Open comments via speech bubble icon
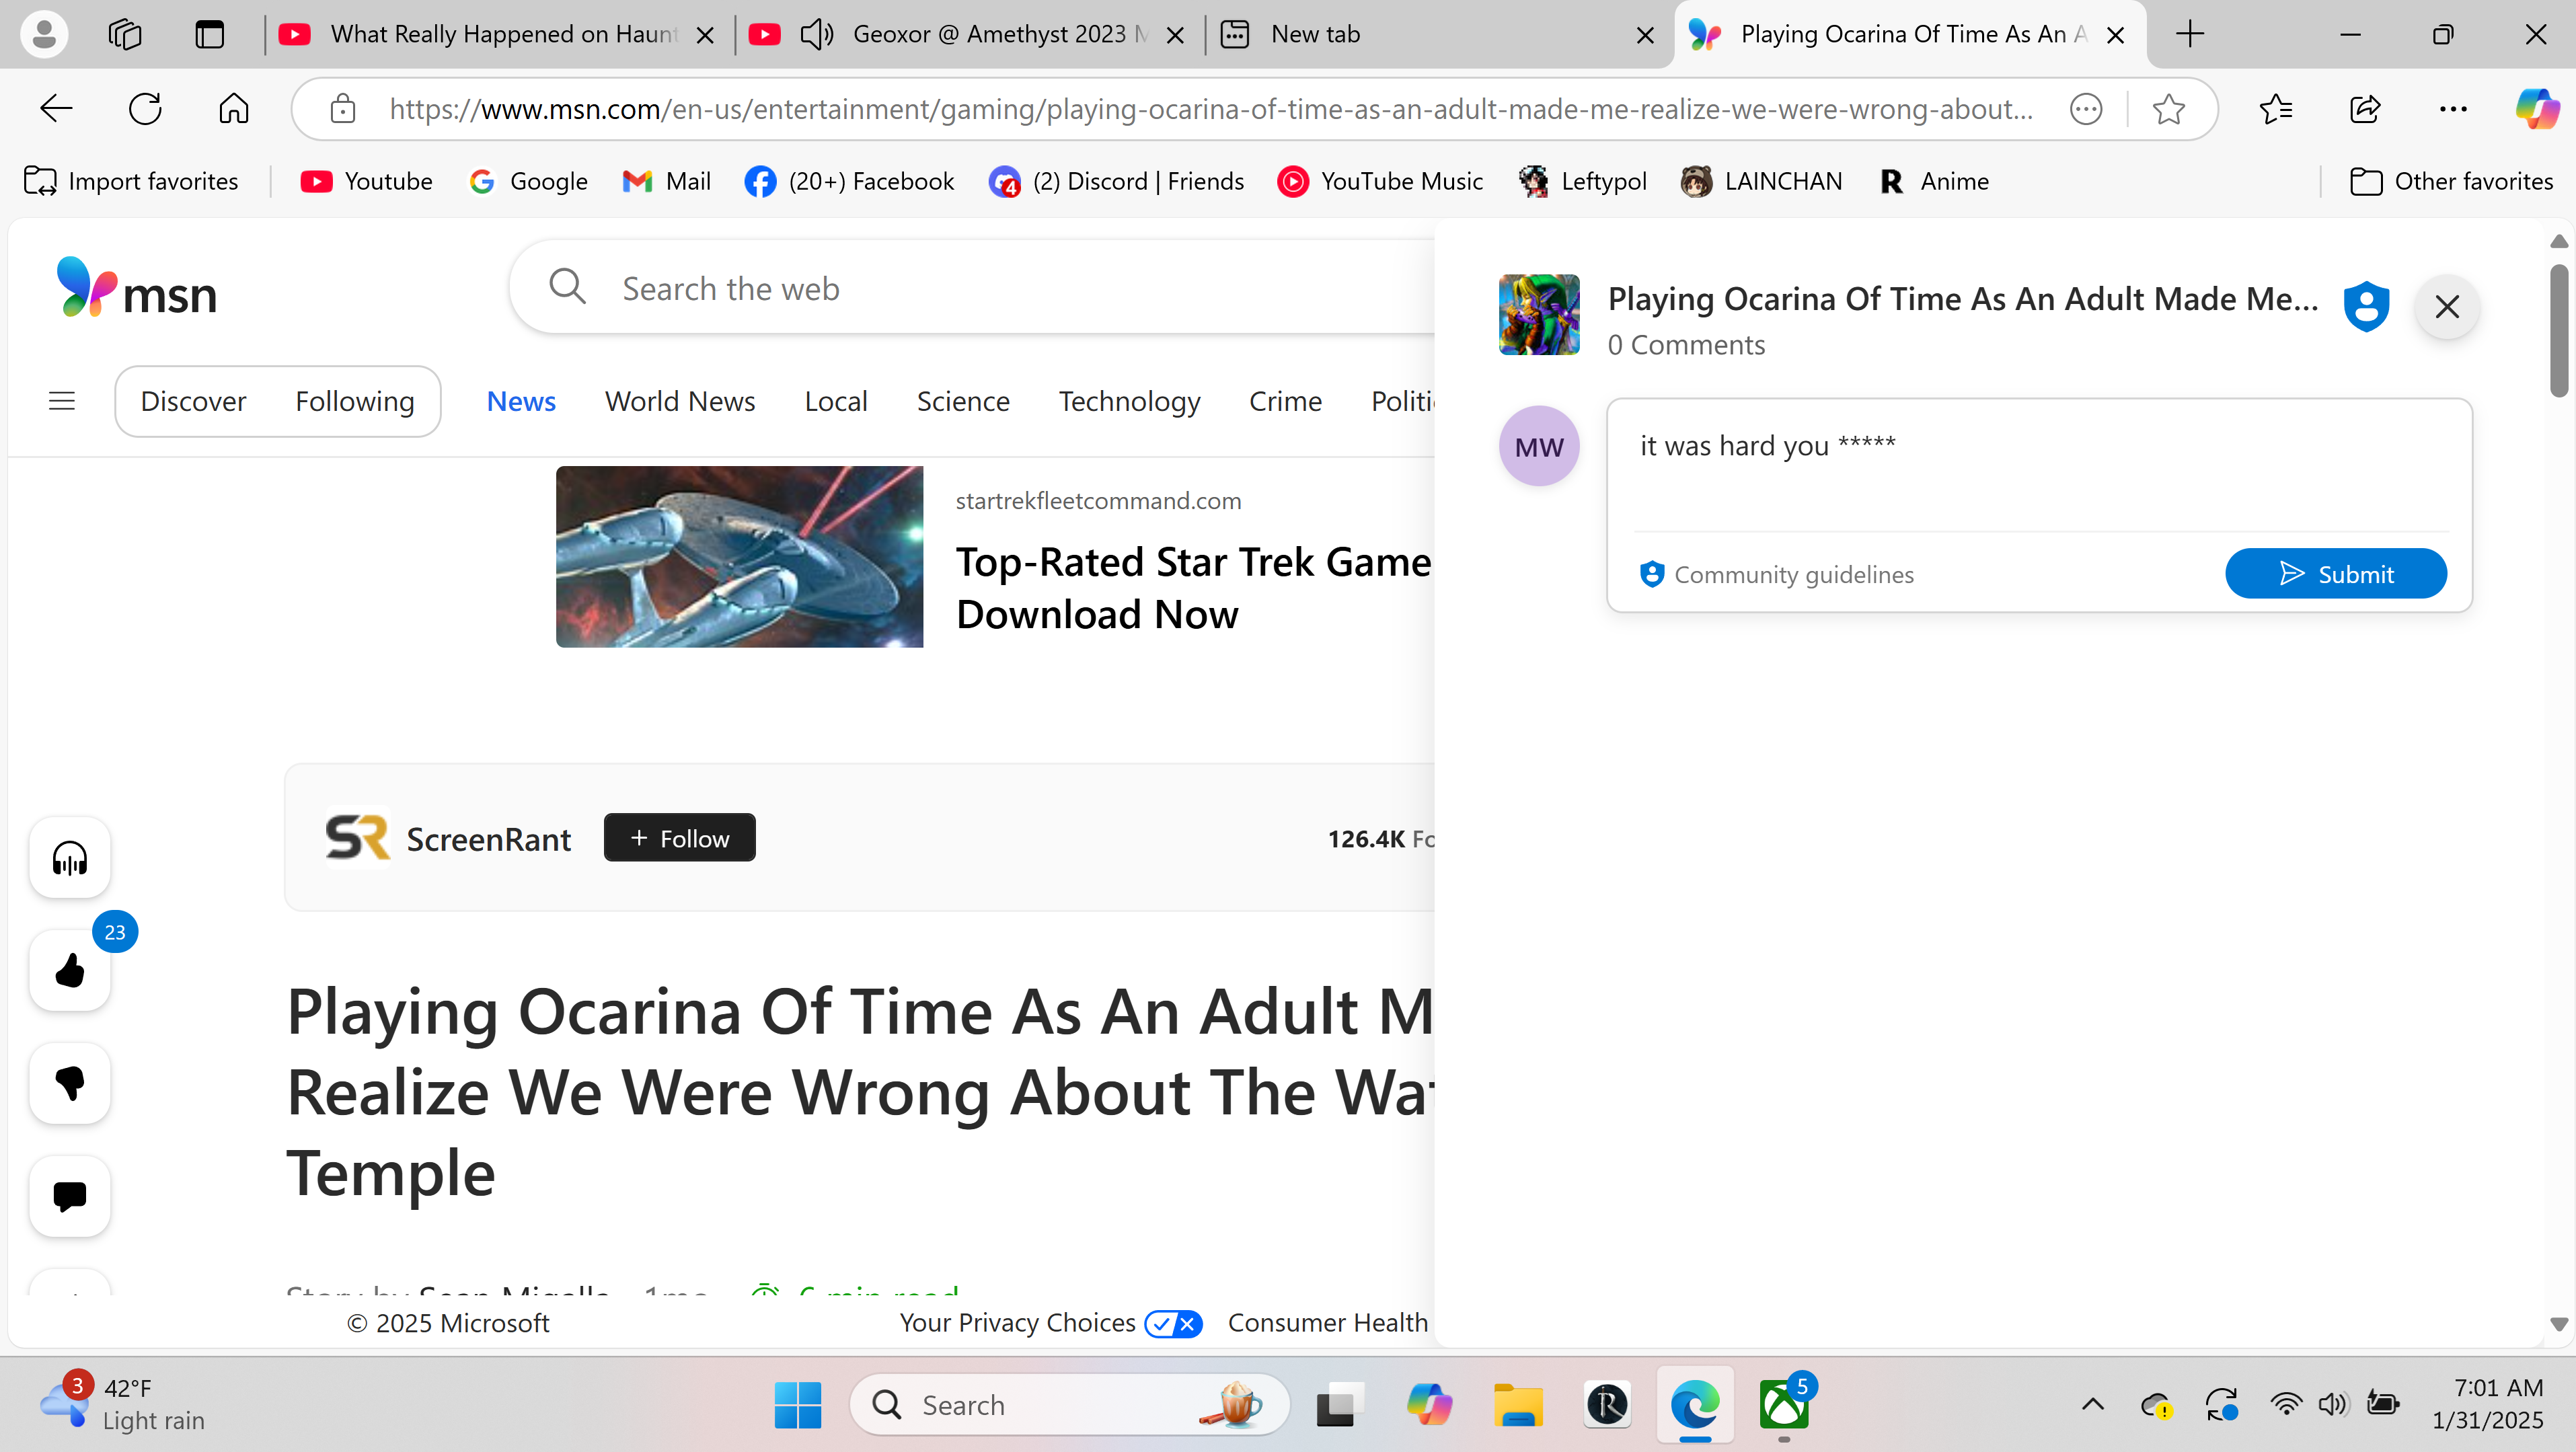 tap(70, 1196)
